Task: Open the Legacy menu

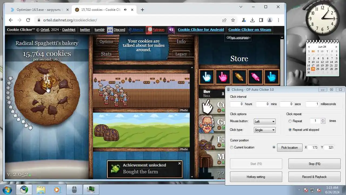Action: 181,54
